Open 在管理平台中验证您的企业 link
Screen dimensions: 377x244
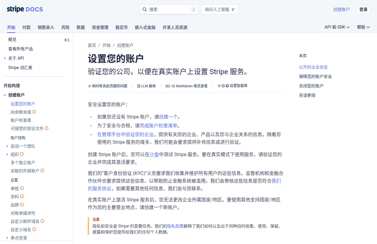(125, 134)
